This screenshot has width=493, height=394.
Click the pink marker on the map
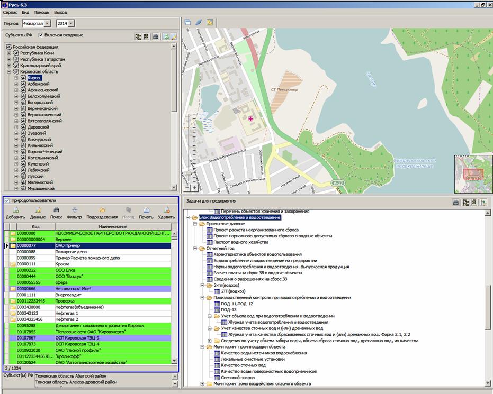pyautogui.click(x=250, y=120)
